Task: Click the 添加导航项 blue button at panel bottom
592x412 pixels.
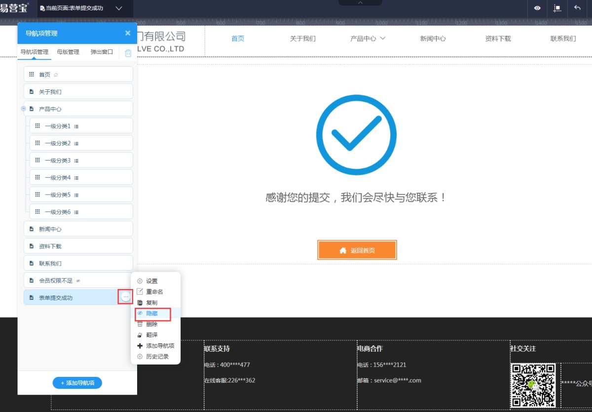Action: (x=77, y=383)
